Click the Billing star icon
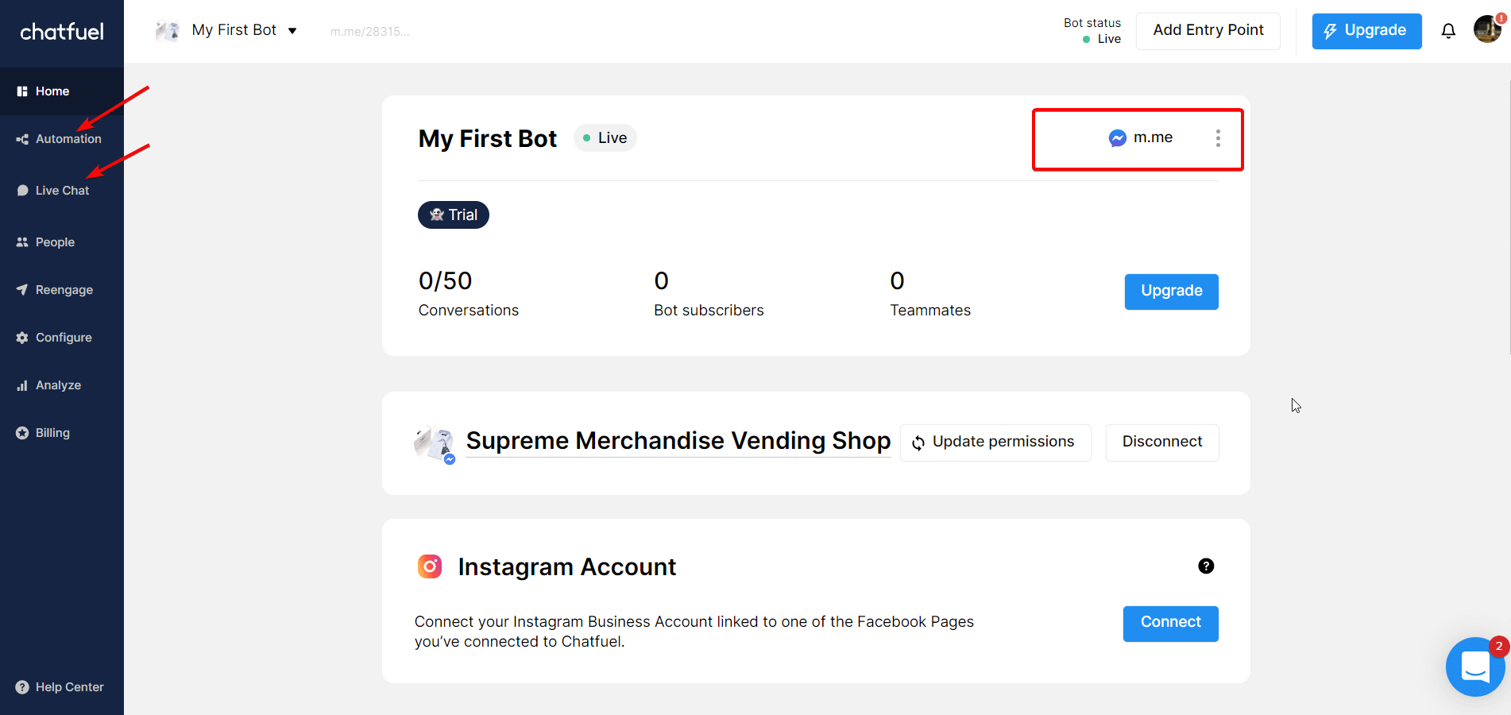 [22, 433]
